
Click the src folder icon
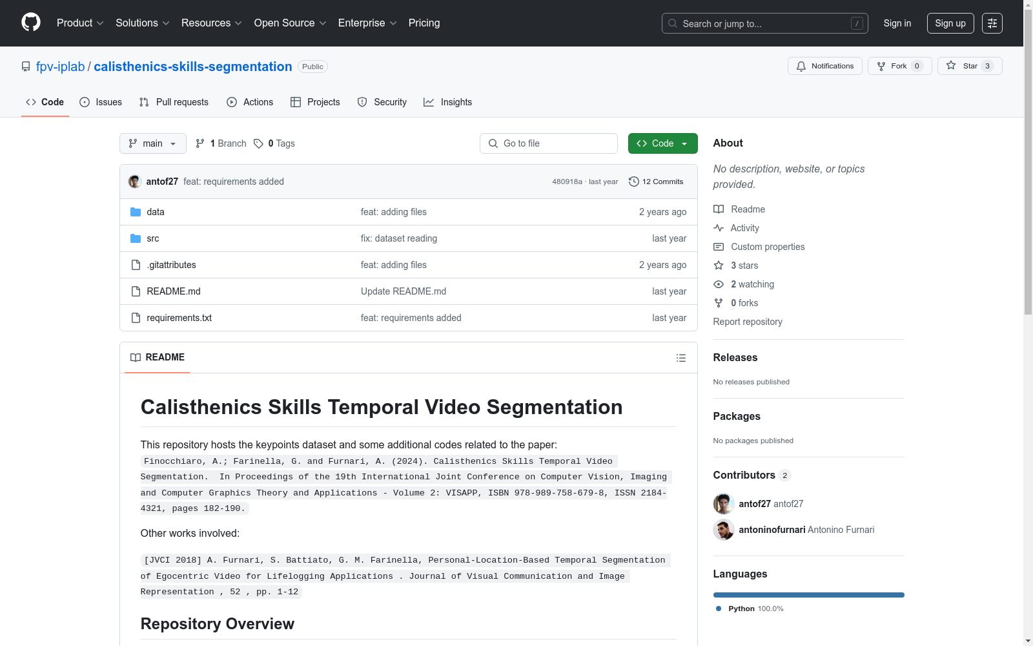(136, 238)
